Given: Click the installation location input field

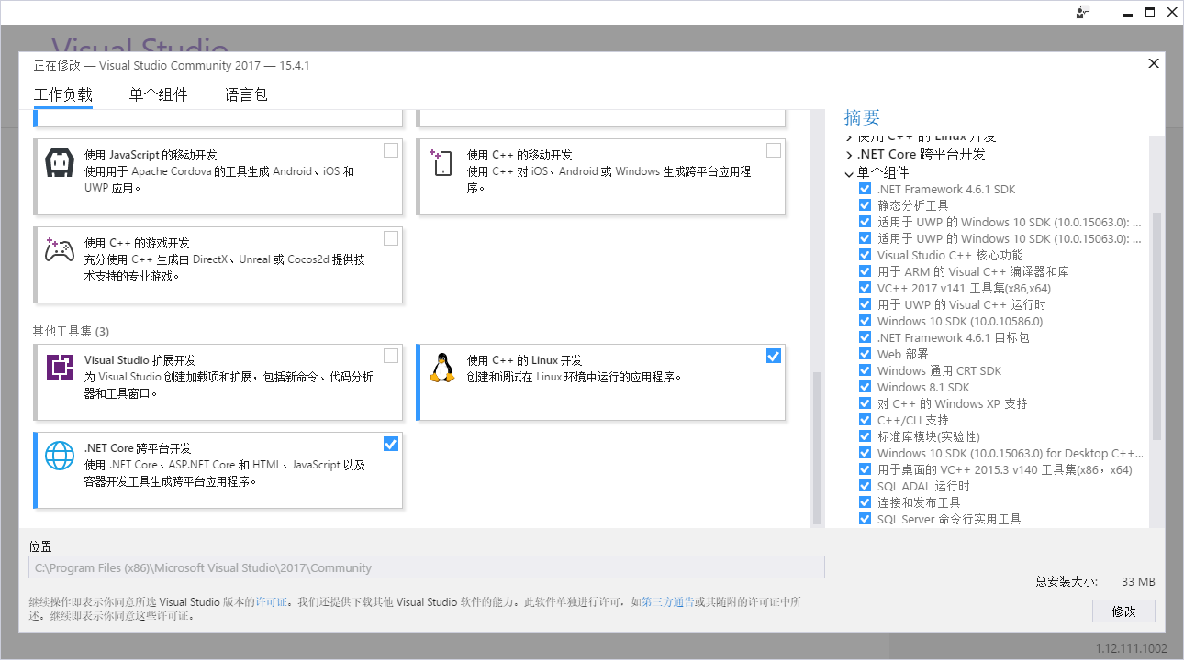Looking at the screenshot, I should click(427, 566).
